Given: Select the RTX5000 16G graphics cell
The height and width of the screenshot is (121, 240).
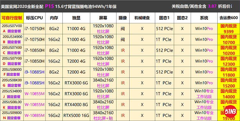Looking at the screenshot, I should 76,116.
